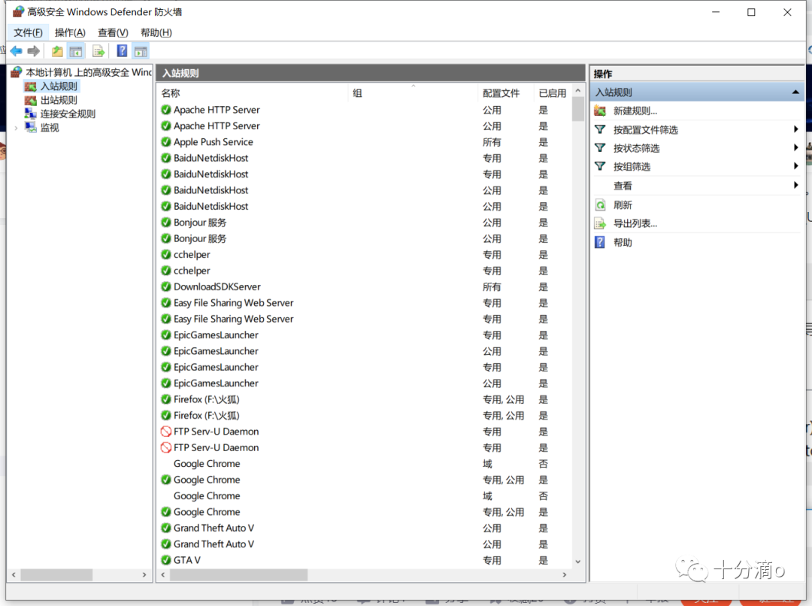The image size is (812, 606).
Task: Toggle the console tree pane icon
Action: [x=76, y=51]
